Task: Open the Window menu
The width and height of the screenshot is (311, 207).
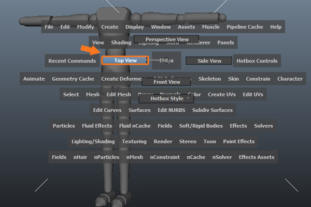Action: [x=161, y=27]
